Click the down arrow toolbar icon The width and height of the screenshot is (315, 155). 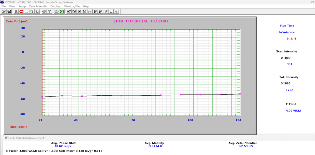point(37,11)
